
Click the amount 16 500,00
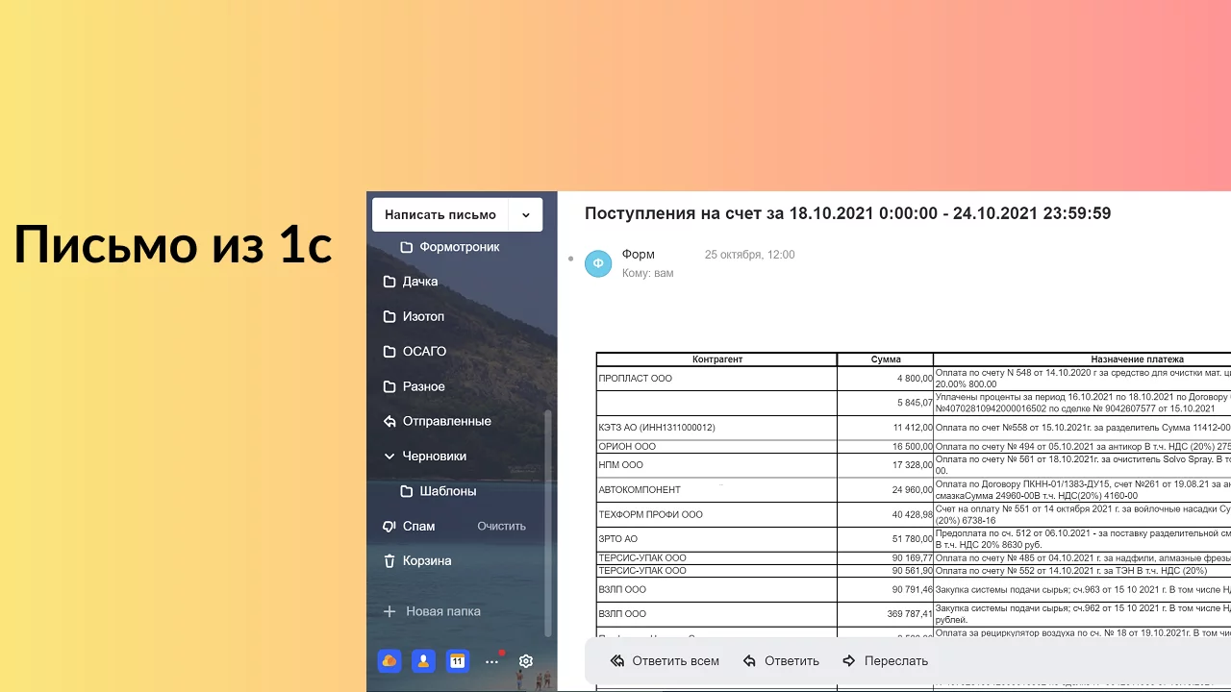point(914,447)
